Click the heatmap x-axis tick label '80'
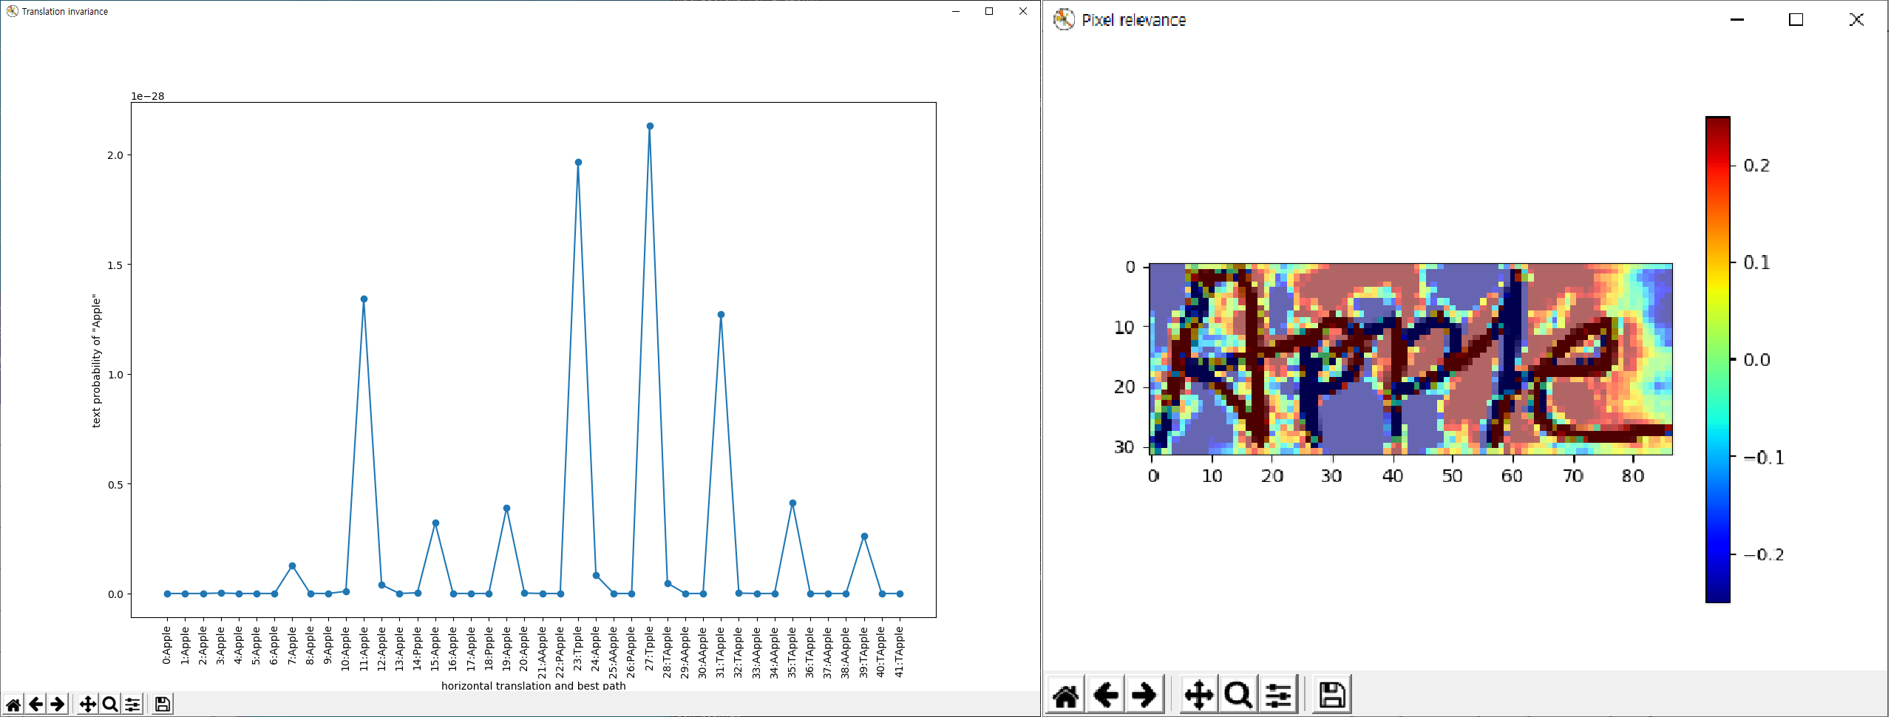 click(1633, 475)
